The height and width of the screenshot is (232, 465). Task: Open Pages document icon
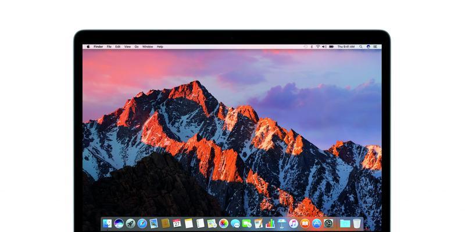click(259, 223)
